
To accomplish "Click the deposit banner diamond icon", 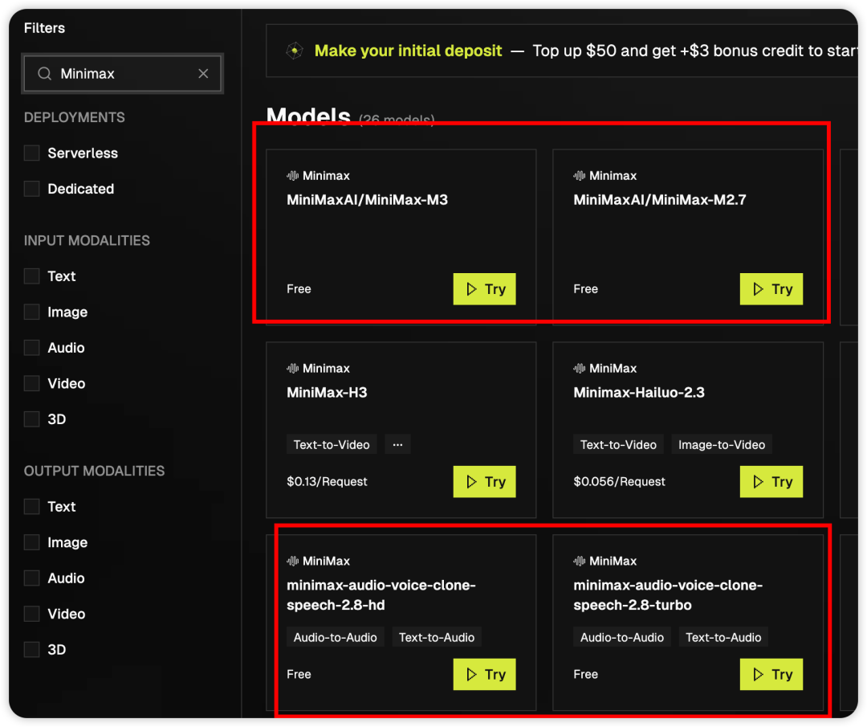I will point(295,51).
